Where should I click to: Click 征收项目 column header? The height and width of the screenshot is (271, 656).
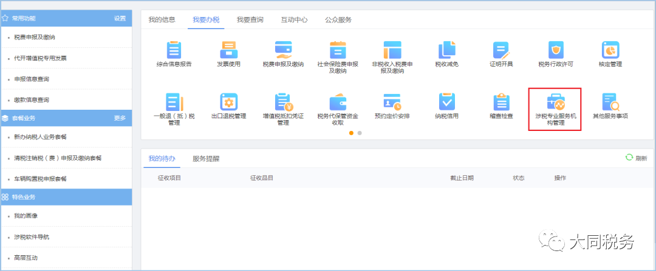point(169,178)
